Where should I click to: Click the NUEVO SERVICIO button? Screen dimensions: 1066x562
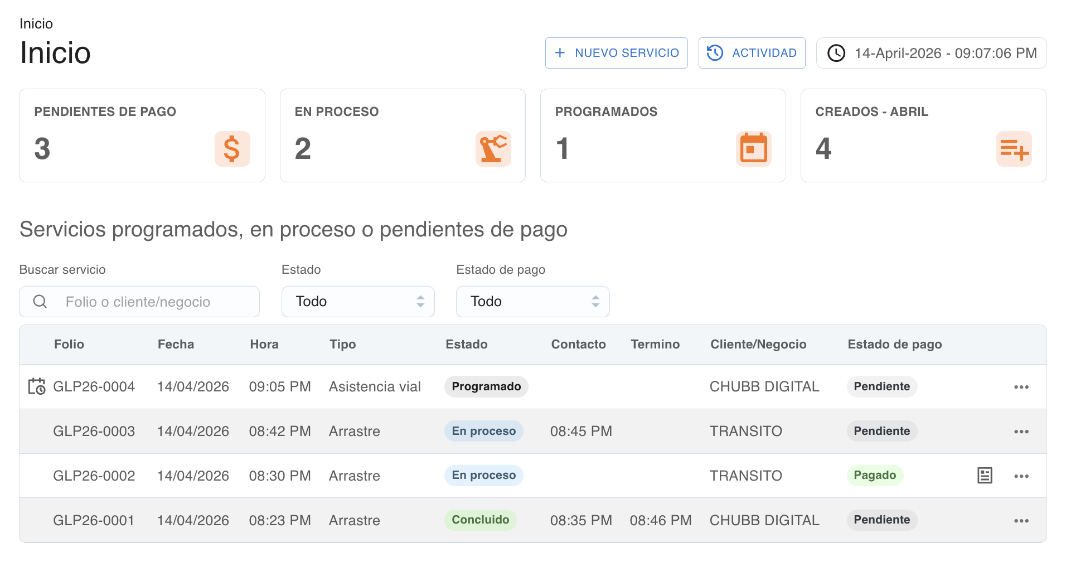click(616, 53)
